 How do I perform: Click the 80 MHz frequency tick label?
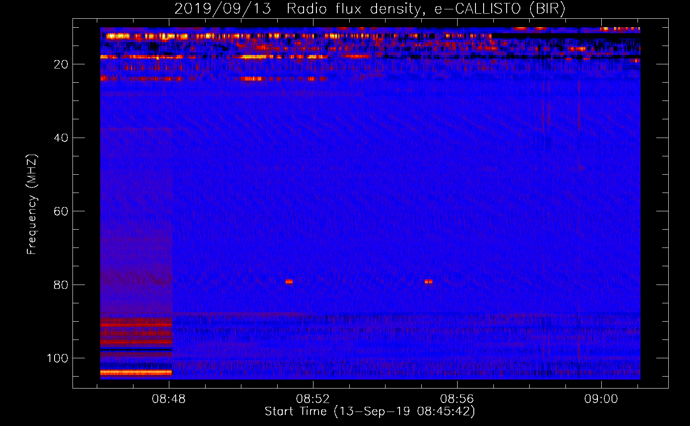(x=61, y=285)
